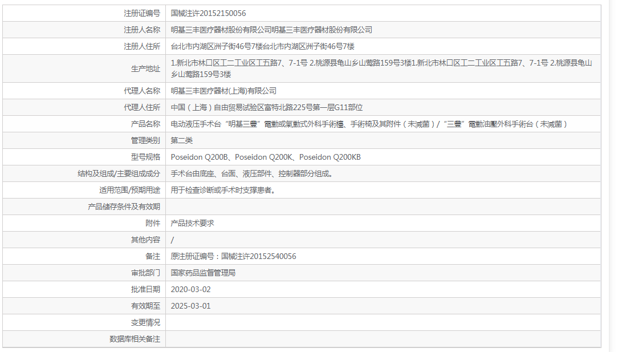Click the 附件 label
This screenshot has height=352, width=626.
(152, 223)
